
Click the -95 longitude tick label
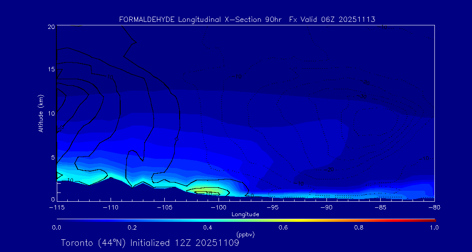(x=272, y=207)
